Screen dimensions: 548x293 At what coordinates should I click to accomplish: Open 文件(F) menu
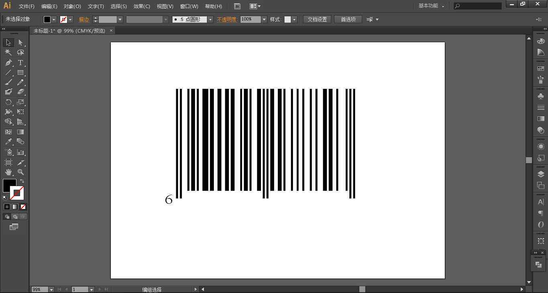click(26, 6)
